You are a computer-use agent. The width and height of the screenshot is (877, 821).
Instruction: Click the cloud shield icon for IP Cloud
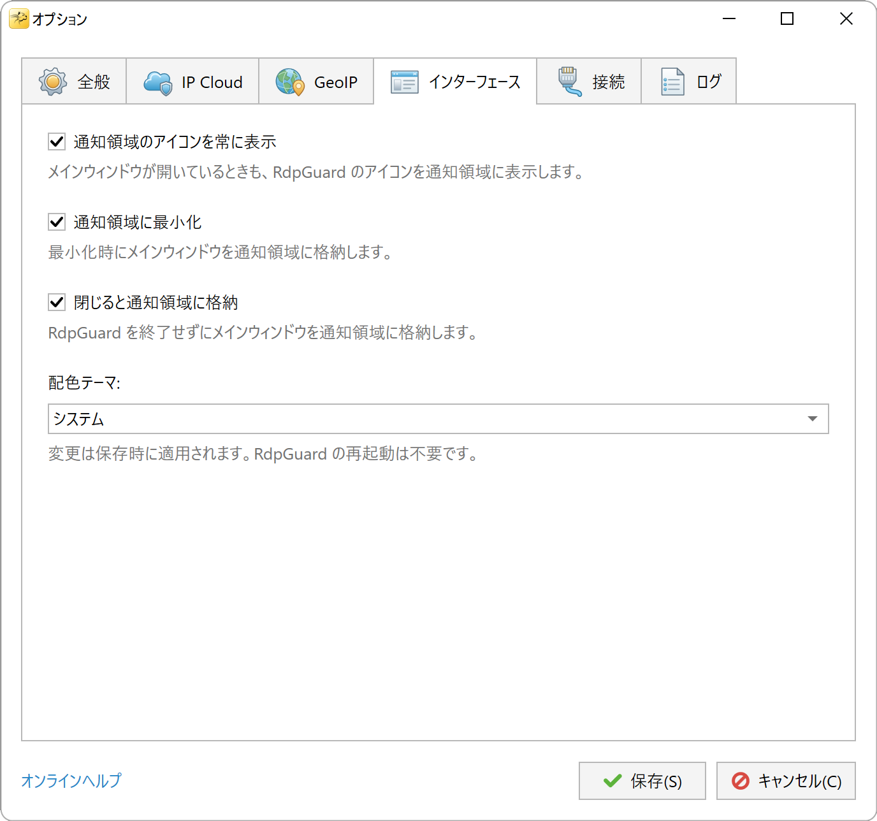tap(157, 82)
